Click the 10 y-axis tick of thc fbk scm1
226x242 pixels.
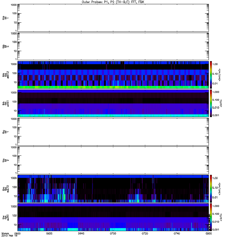(x=15, y=225)
